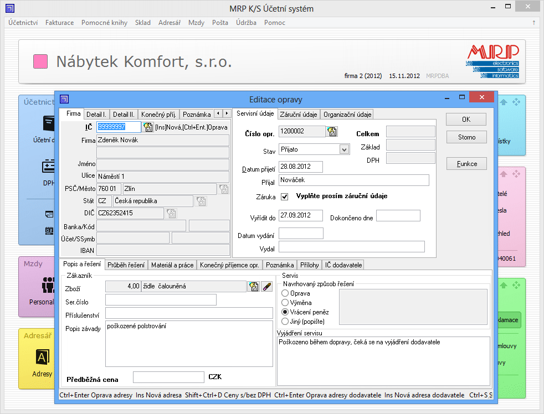The width and height of the screenshot is (544, 414).
Task: Click the Dokončeno dne field
Action: click(398, 215)
